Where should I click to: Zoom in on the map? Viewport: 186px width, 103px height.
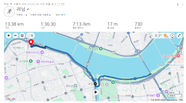pyautogui.click(x=9, y=35)
